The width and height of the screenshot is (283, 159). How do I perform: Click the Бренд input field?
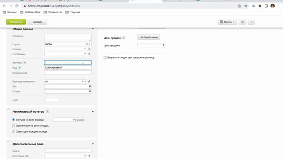tap(68, 151)
